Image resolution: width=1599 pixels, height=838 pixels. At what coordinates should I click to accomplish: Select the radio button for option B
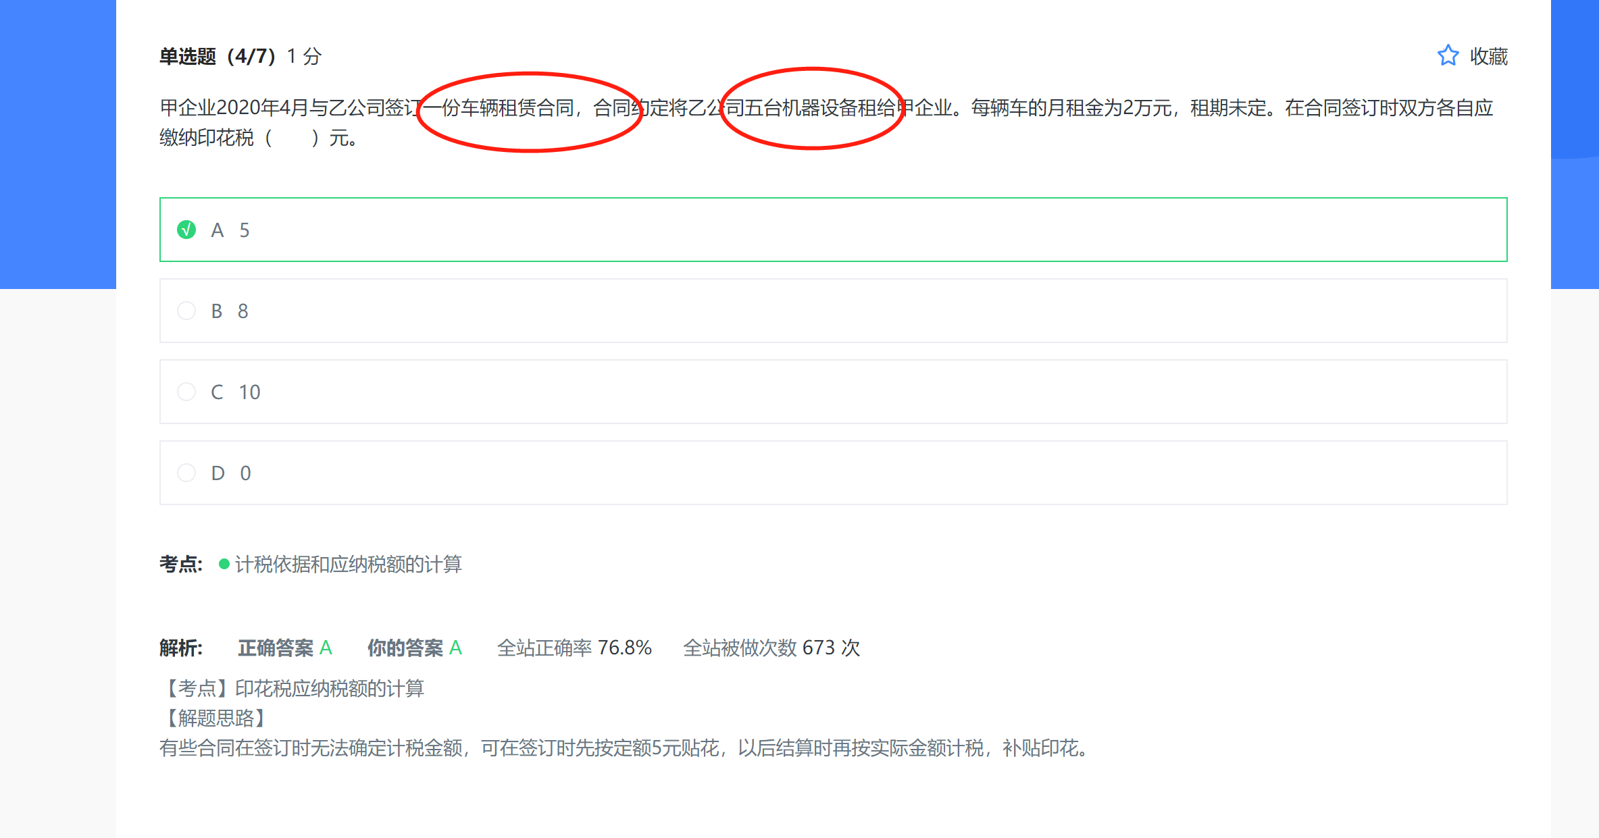point(186,311)
